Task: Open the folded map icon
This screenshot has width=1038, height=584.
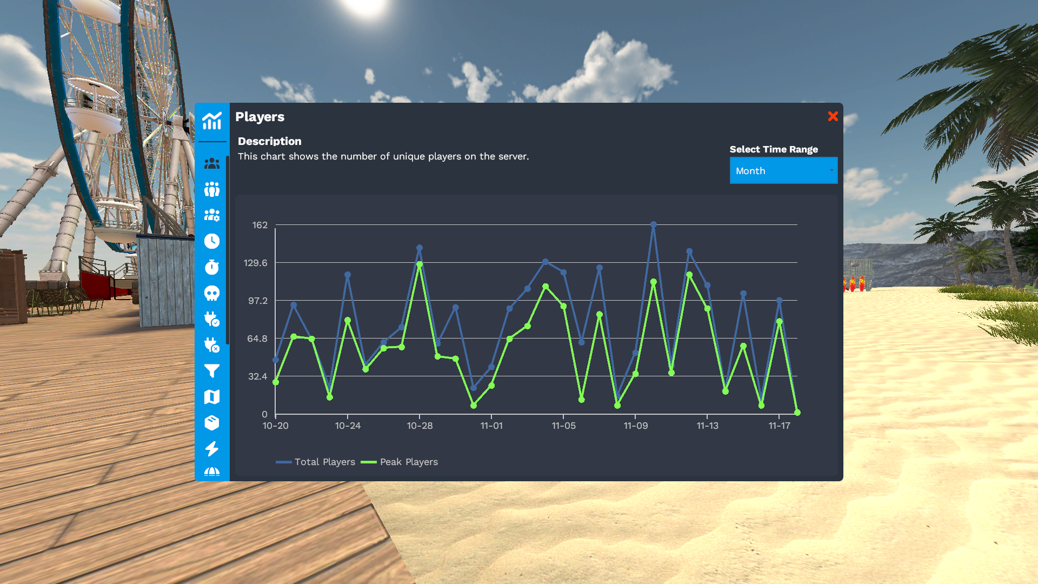Action: [x=212, y=397]
